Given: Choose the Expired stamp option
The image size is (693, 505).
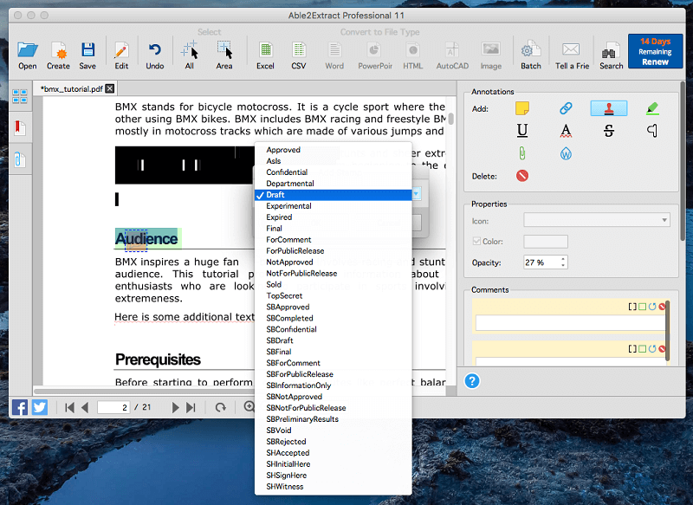Looking at the screenshot, I should [334, 217].
